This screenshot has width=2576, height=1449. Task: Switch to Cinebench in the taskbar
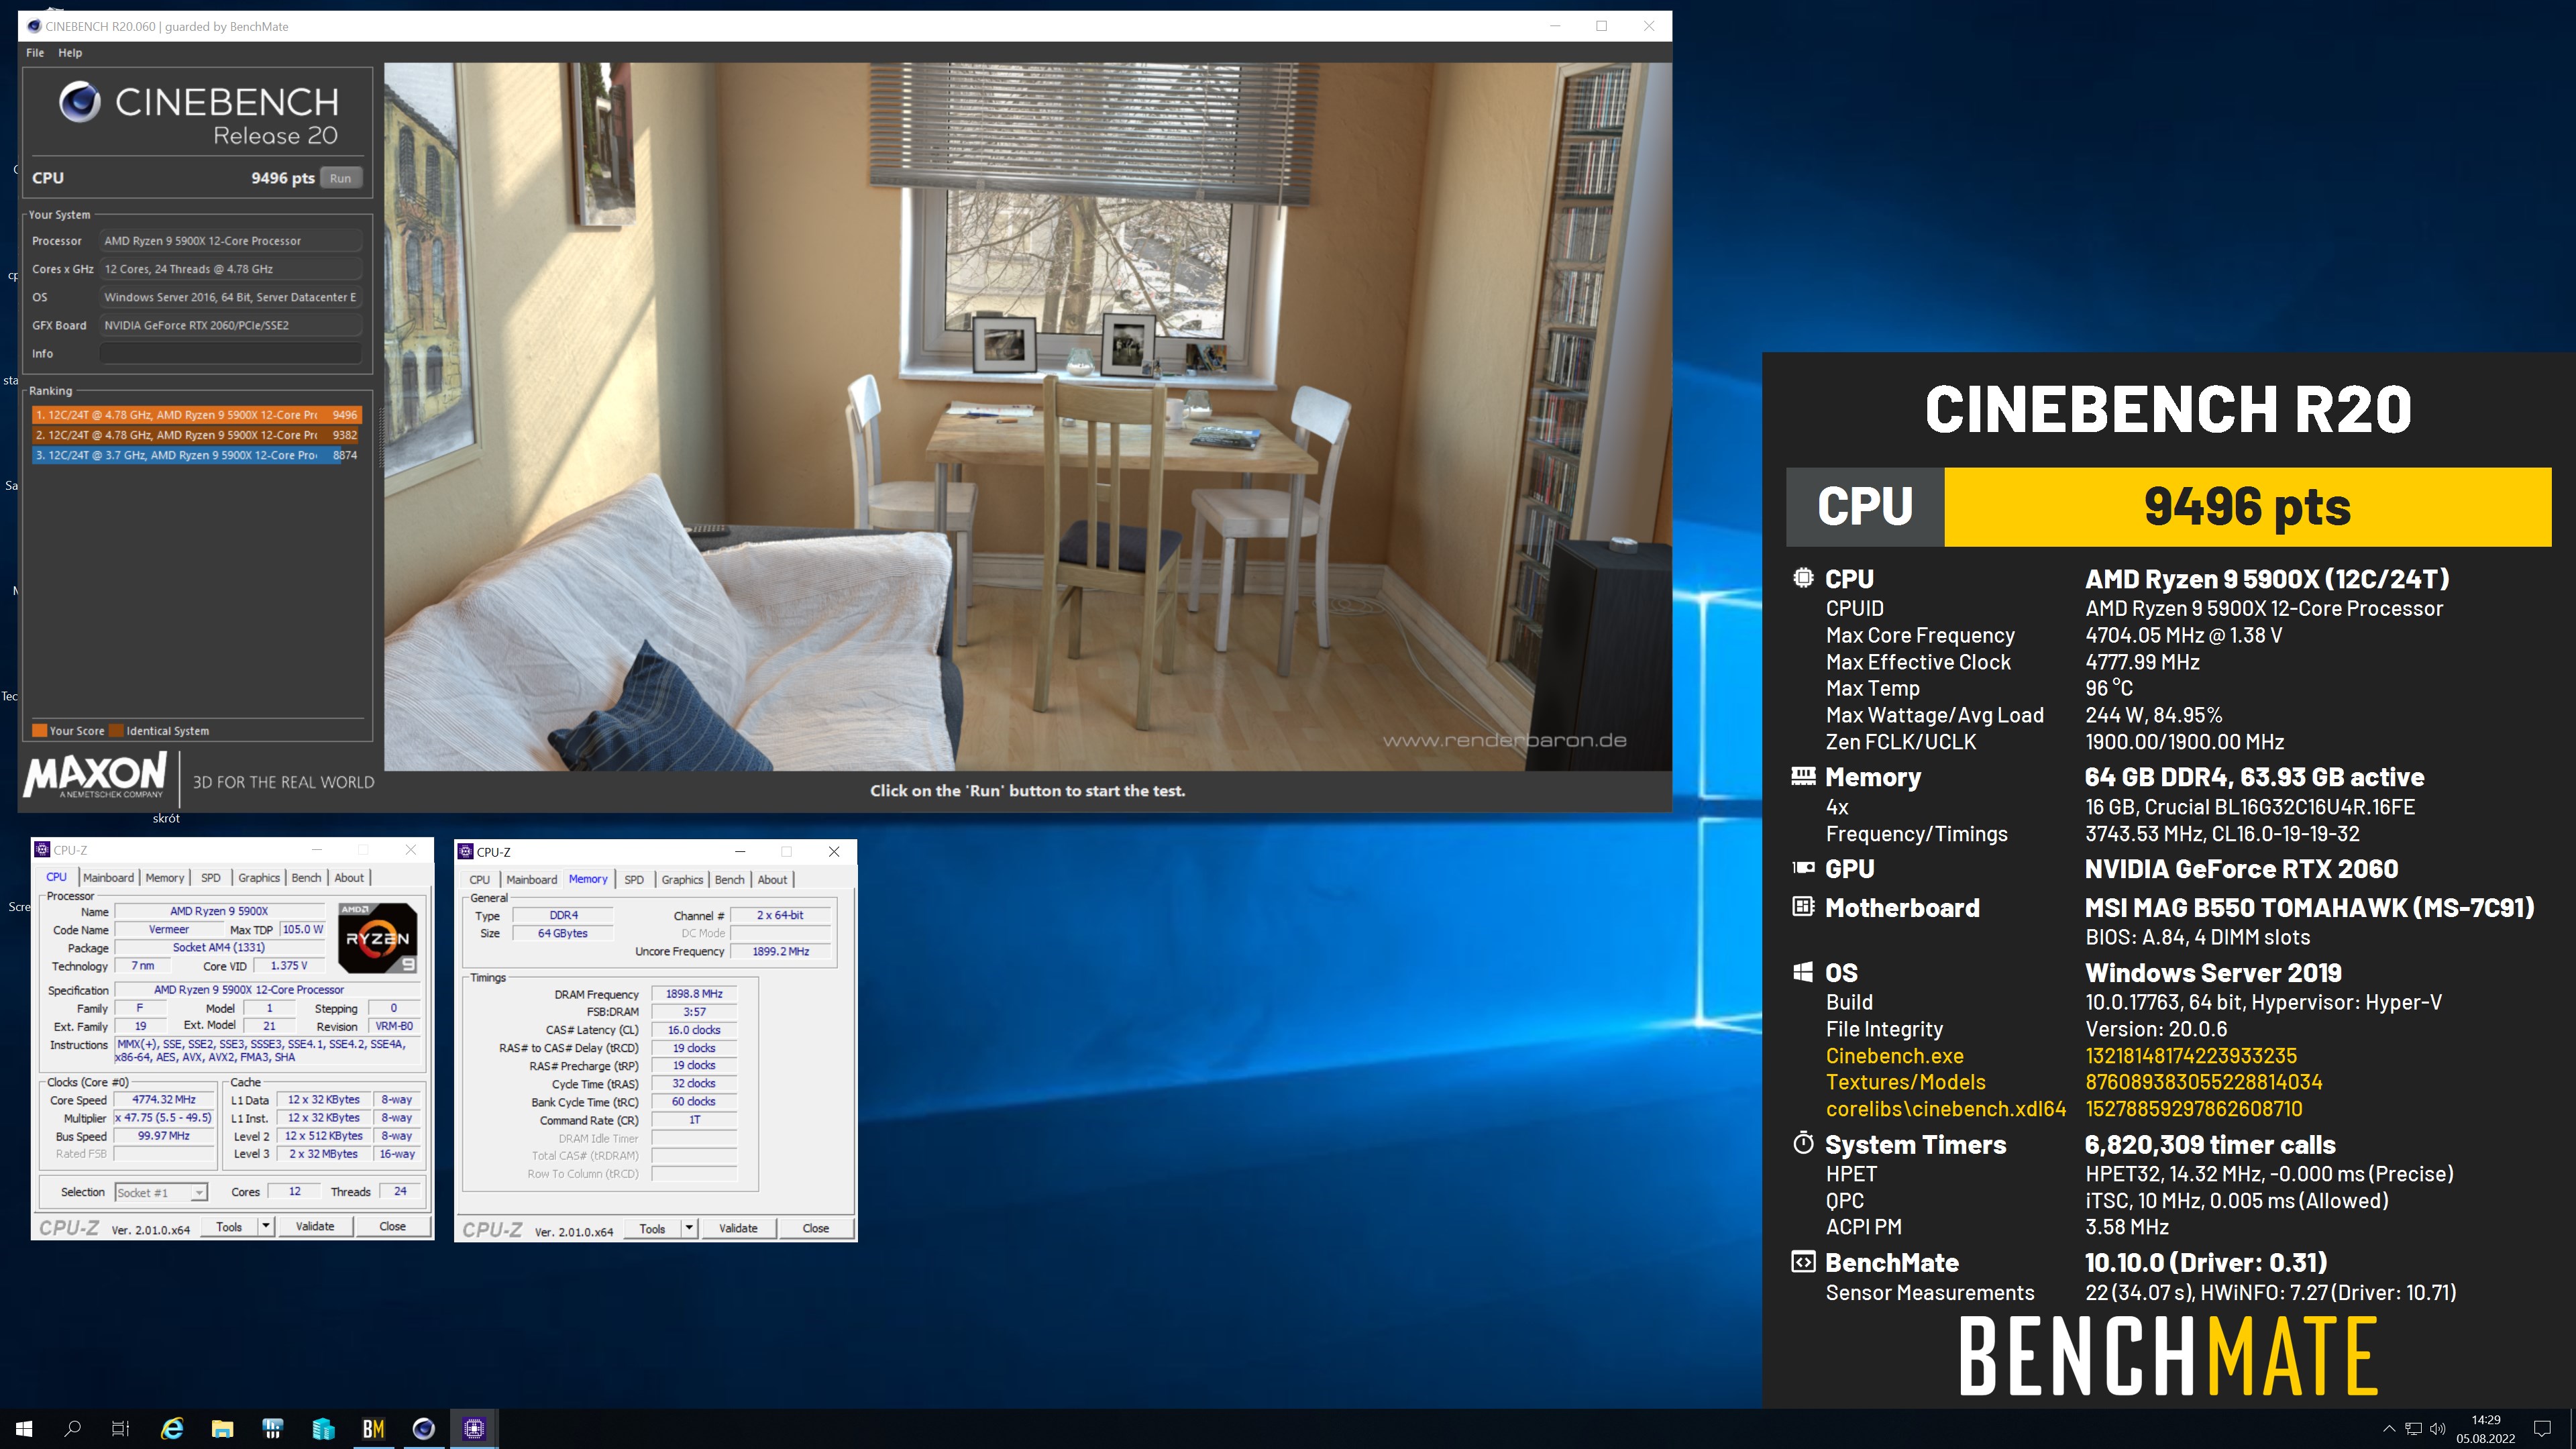point(423,1428)
